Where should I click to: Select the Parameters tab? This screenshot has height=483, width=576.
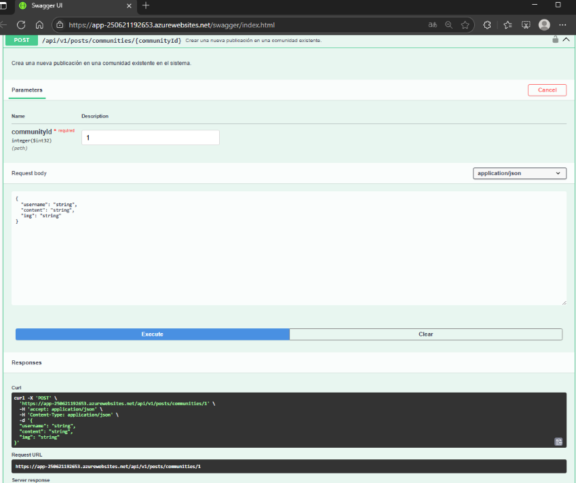click(27, 90)
